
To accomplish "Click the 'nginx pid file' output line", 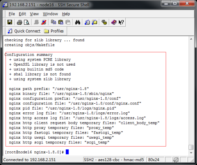I will (x=63, y=108).
